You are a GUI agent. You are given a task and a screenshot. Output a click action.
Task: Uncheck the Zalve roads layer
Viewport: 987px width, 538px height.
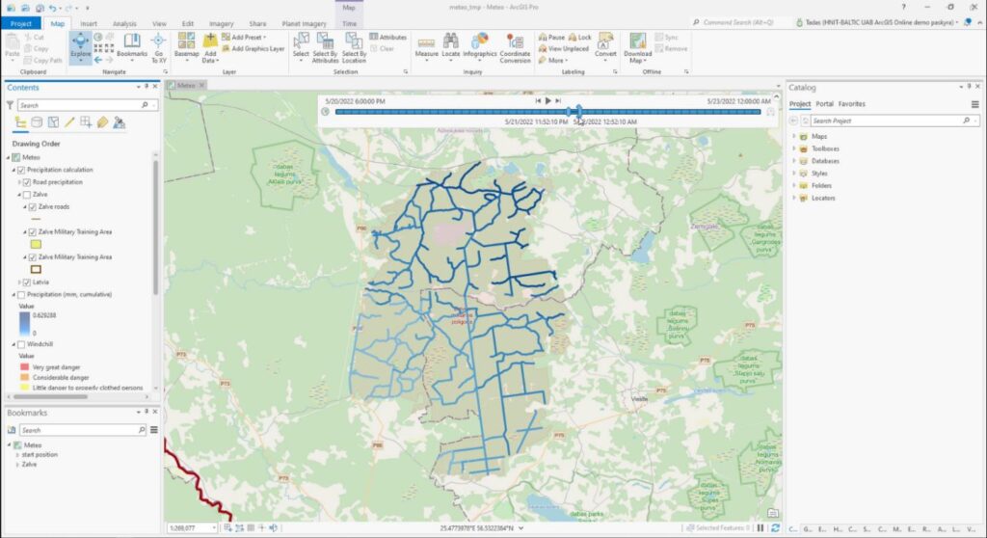33,207
